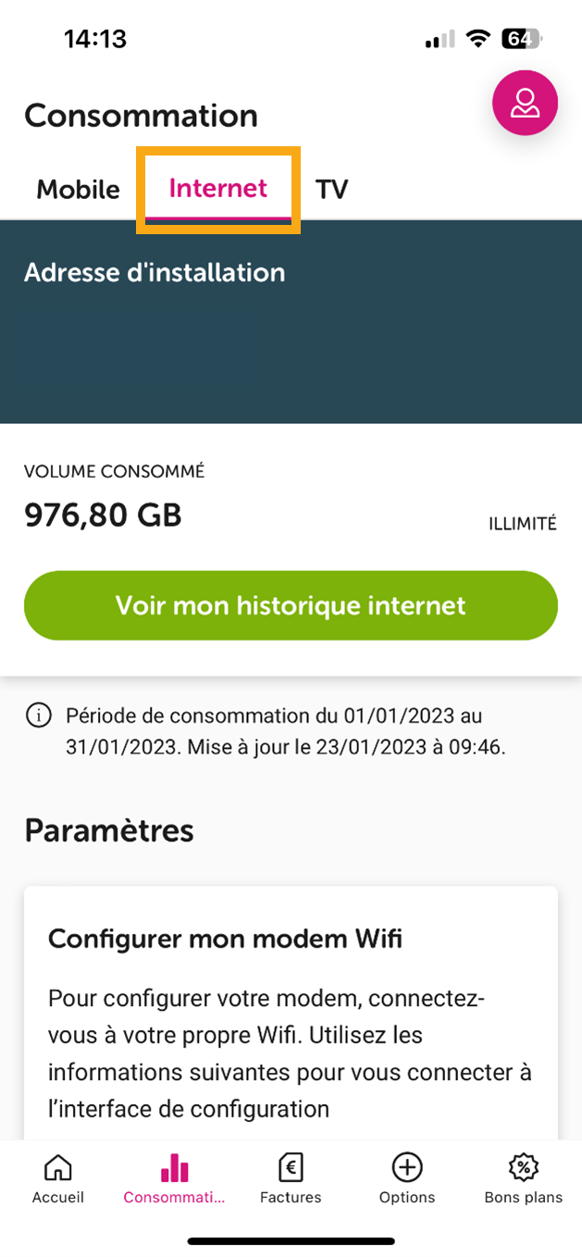Open the TV consumption tab
Image resolution: width=582 pixels, height=1257 pixels.
(x=330, y=189)
